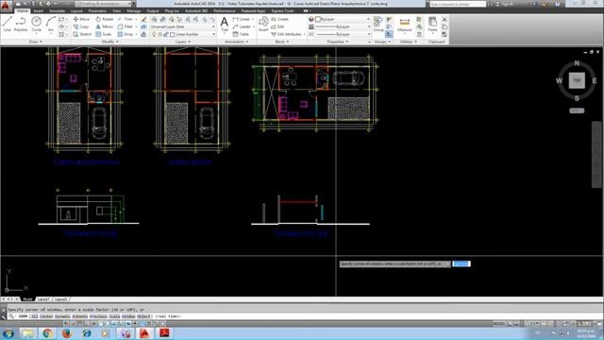This screenshot has width=604, height=340.
Task: Open the Workspace drop-down in title bar
Action: pyautogui.click(x=103, y=4)
